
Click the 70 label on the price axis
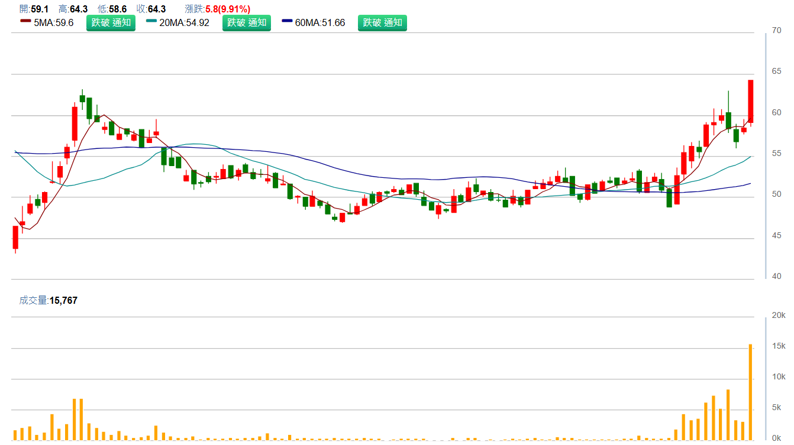click(777, 31)
